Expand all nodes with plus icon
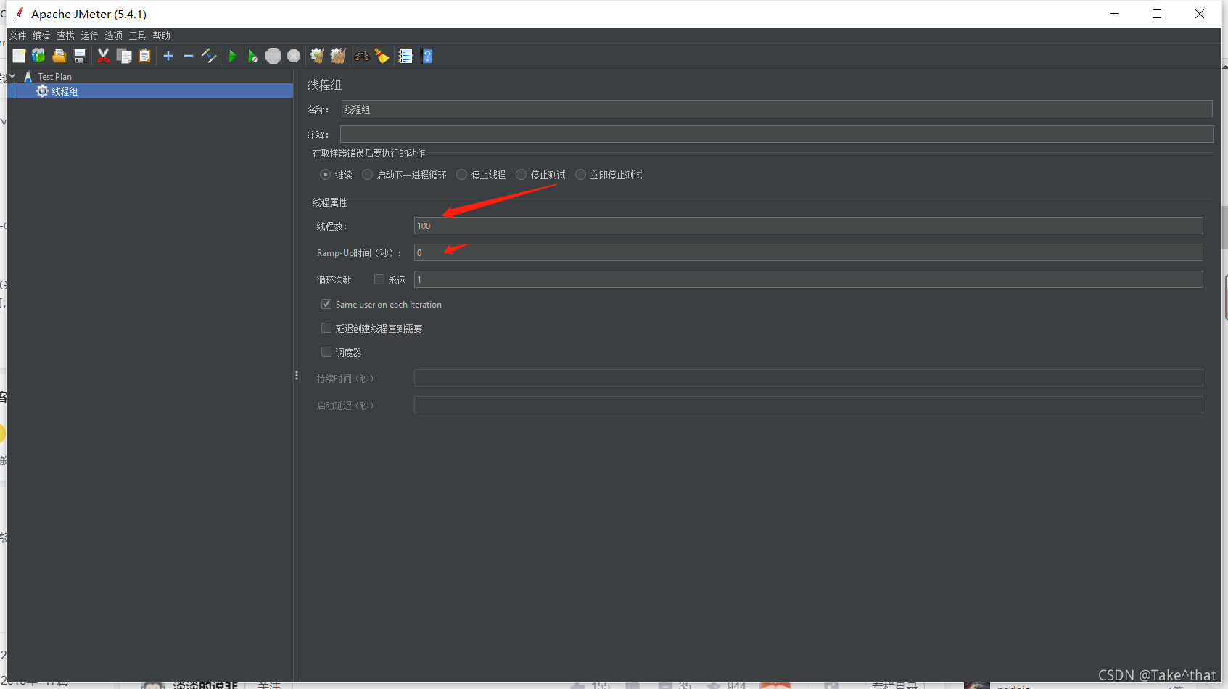 [168, 56]
